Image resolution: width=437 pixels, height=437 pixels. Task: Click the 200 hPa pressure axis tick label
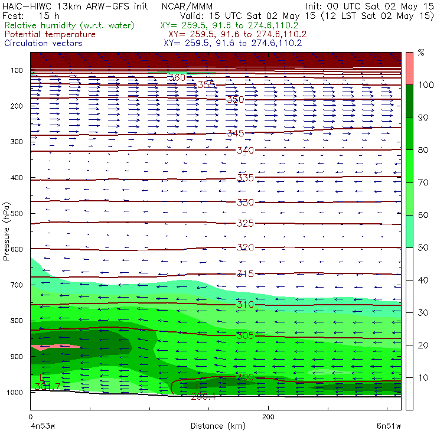tap(17, 106)
